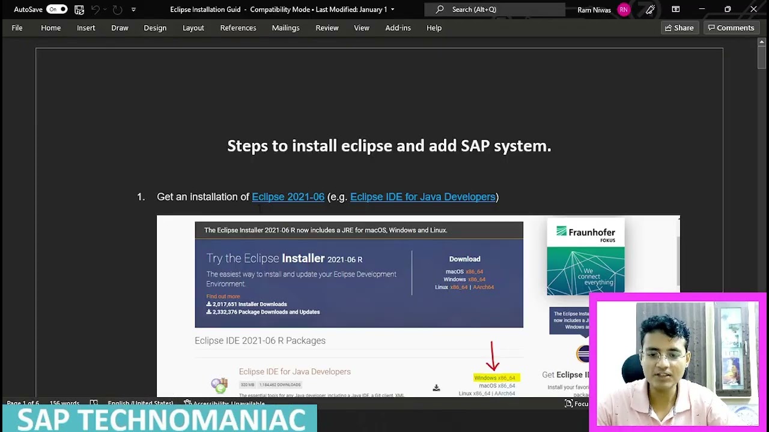Switch to the Review tab

click(x=327, y=28)
